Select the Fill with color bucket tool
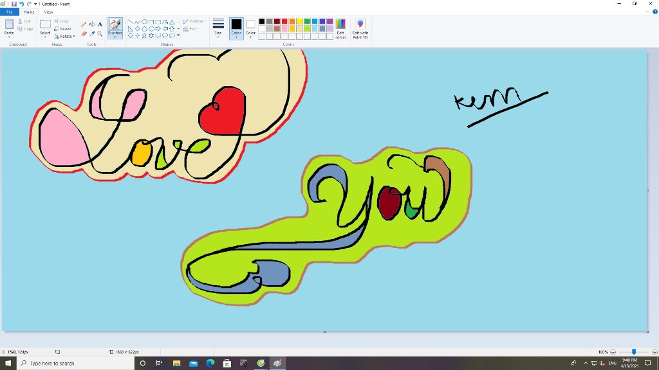659x370 pixels. [x=91, y=24]
